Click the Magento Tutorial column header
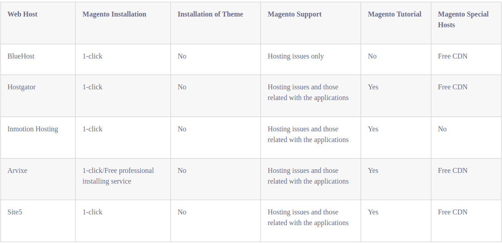 [x=395, y=14]
